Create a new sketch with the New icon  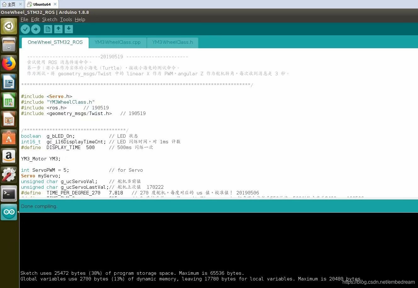coord(48,29)
